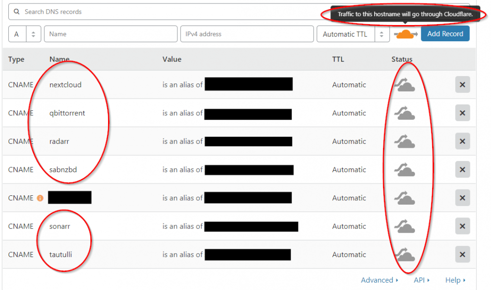Delete the CNAME record with the info icon
The image size is (491, 290).
(463, 198)
